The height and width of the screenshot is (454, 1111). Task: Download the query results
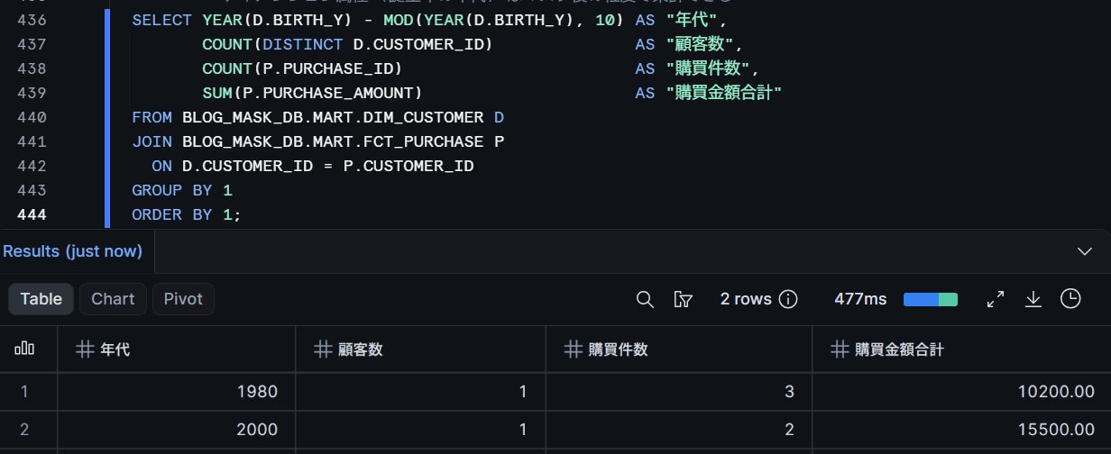(1033, 299)
